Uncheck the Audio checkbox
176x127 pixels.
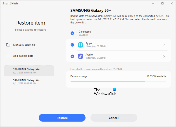[72, 56]
